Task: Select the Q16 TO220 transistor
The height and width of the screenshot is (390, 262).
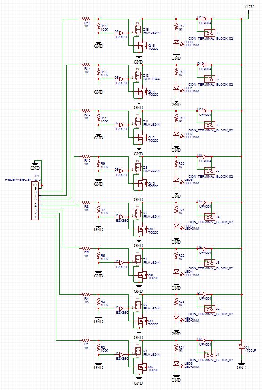Action: [142, 46]
